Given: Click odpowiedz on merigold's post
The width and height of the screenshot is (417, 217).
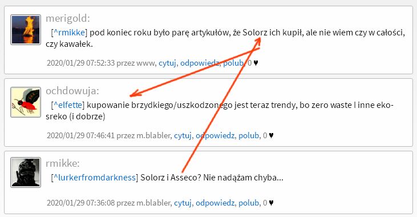Looking at the screenshot, I should click(x=200, y=63).
